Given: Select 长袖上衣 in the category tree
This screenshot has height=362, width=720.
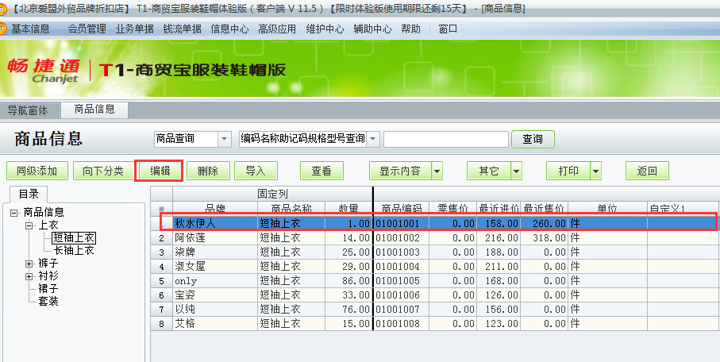Looking at the screenshot, I should pyautogui.click(x=74, y=250).
